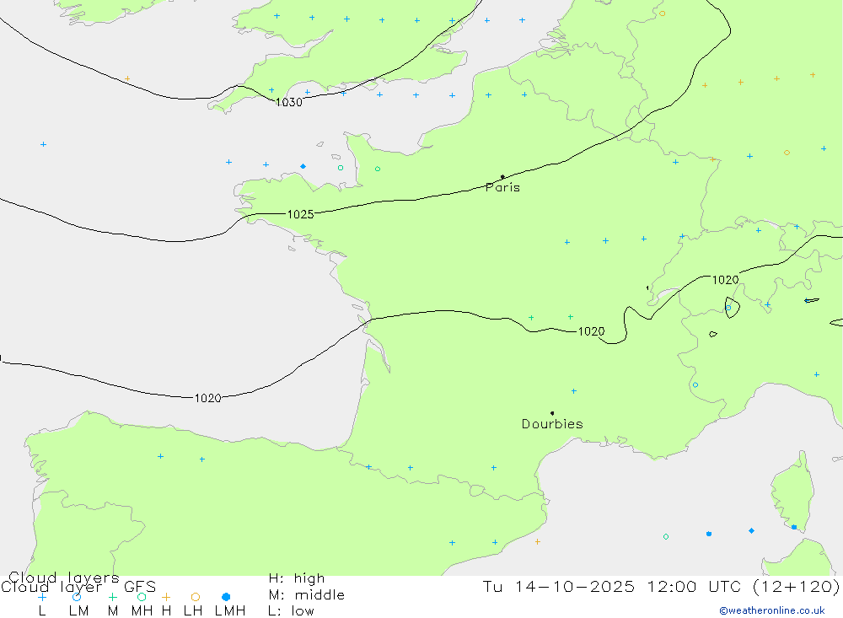
Task: Click the GFS model label
Action: 140,587
